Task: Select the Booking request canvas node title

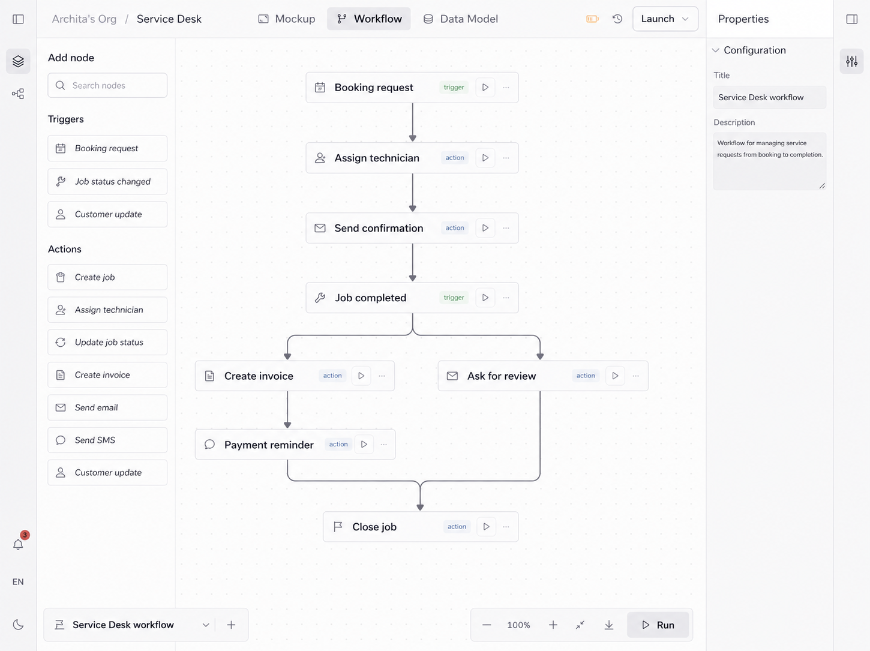Action: [374, 88]
